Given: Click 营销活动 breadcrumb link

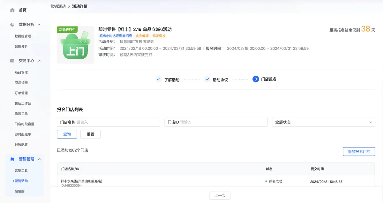Looking at the screenshot, I should (x=58, y=6).
